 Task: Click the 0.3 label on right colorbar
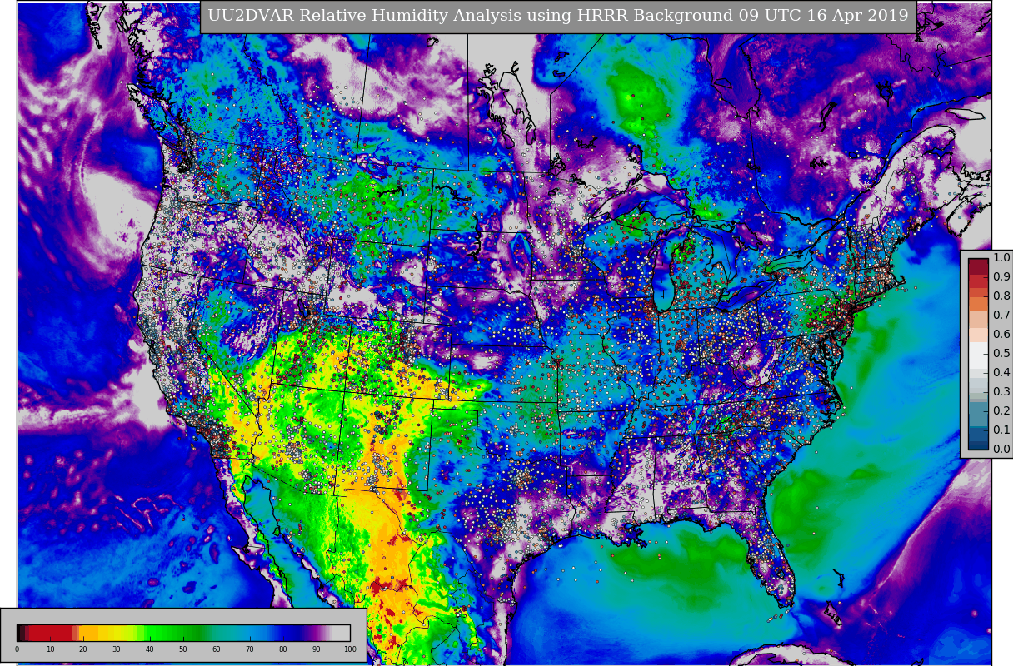point(1001,391)
